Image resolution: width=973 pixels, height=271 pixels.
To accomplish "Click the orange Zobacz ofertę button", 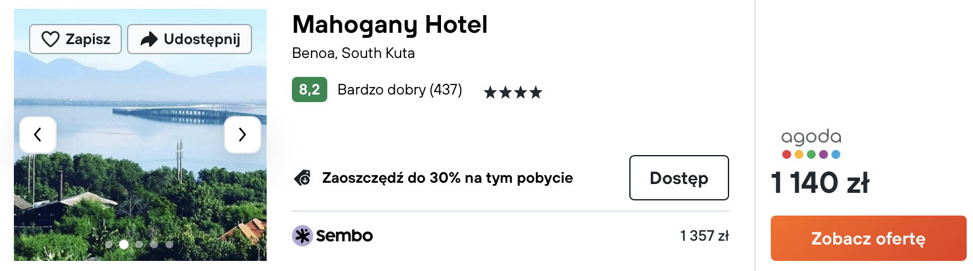I will coord(869,238).
